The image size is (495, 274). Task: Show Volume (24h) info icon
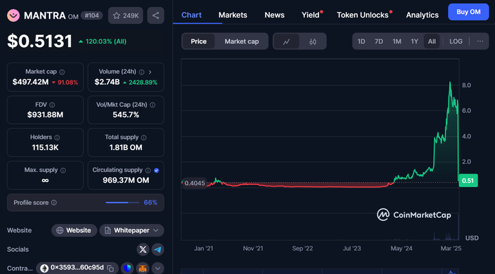tap(142, 72)
